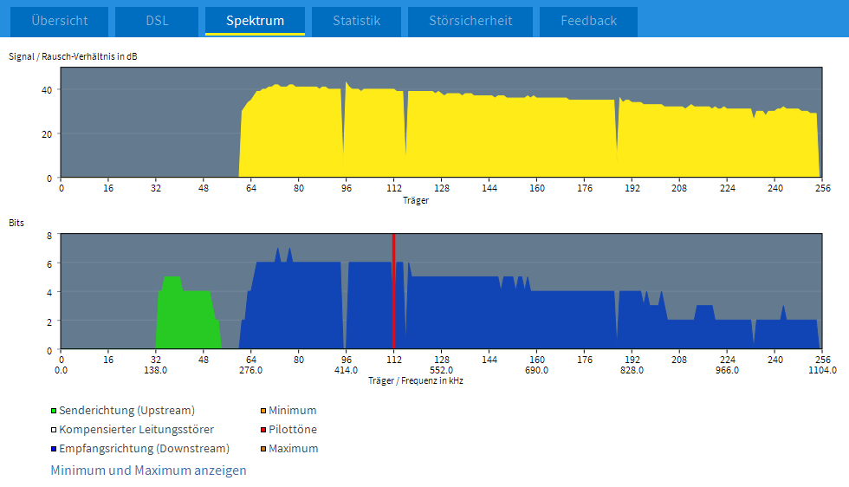Click the 'Signal / Rausch-Verhältnis in dB' chart title

click(73, 57)
